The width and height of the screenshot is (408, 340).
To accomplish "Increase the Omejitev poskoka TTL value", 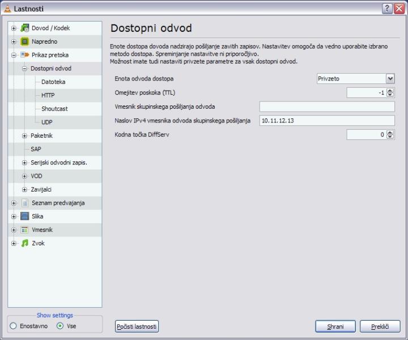I will [x=390, y=90].
